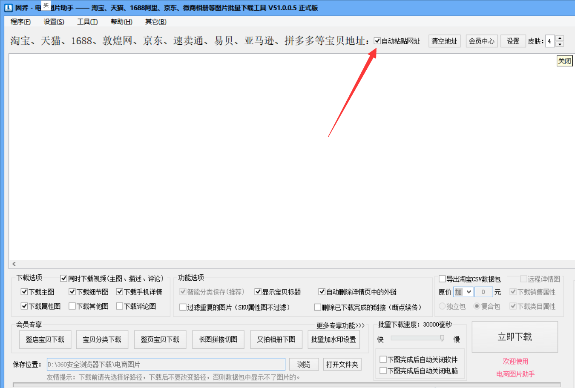Click the batch download speed slider handle
Screen dimensions: 575x388
coord(442,338)
